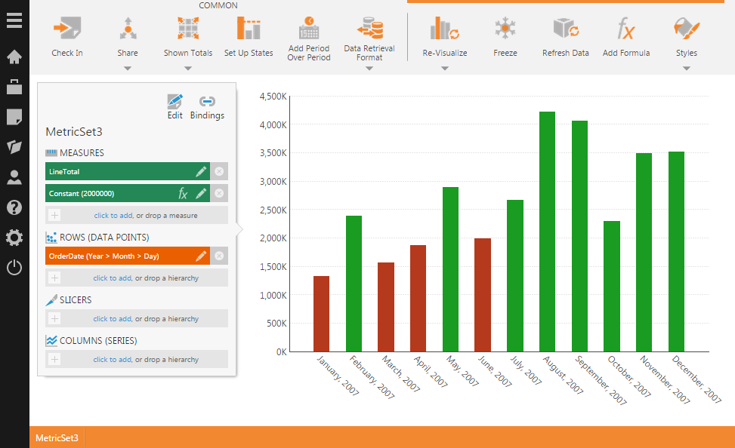
Task: Remove the OrderDate hierarchy from rows
Action: pyautogui.click(x=219, y=256)
